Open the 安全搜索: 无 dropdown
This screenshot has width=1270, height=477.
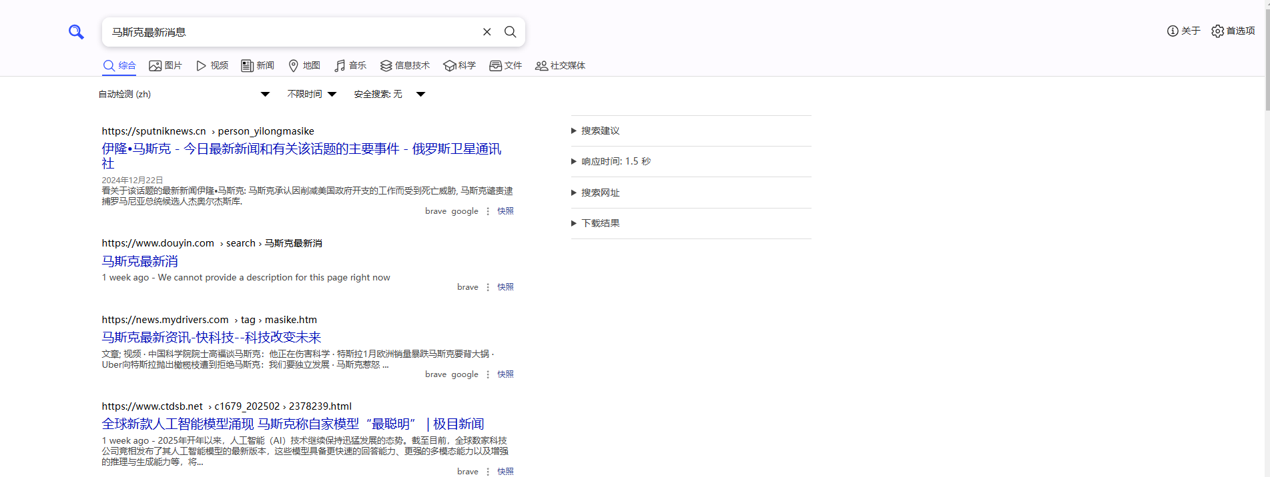[390, 94]
